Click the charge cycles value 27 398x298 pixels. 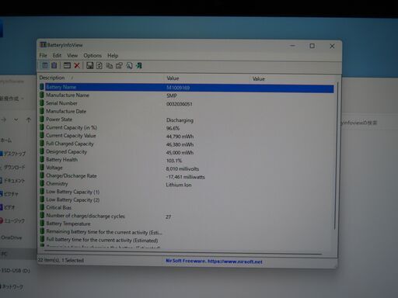[168, 217]
